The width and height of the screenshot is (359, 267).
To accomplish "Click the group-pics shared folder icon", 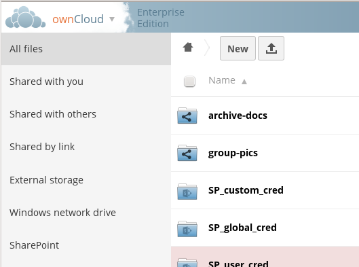I will [x=187, y=153].
